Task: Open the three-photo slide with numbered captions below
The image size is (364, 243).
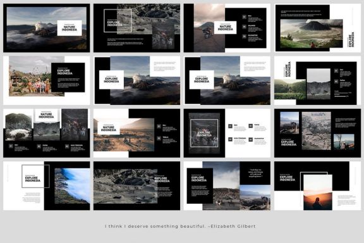Action: [47, 133]
